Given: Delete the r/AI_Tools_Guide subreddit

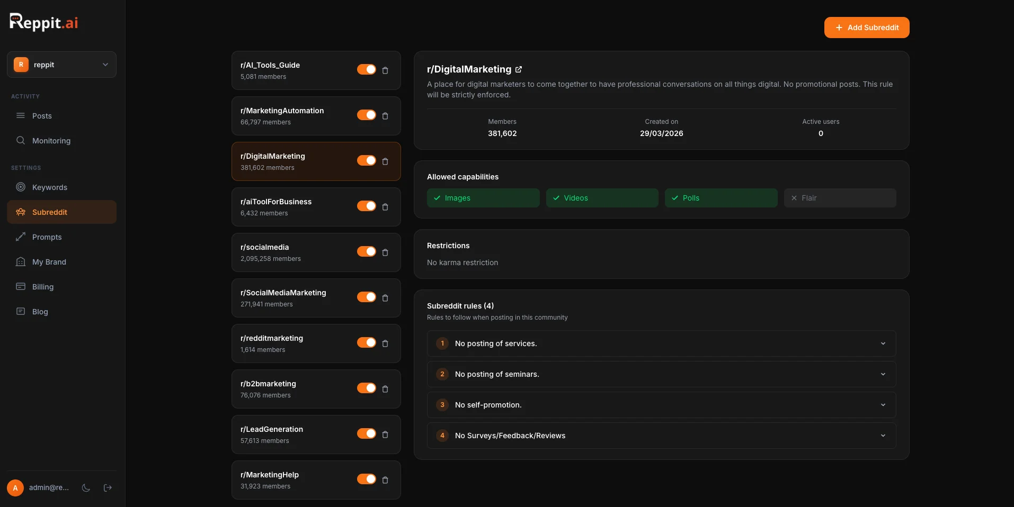Looking at the screenshot, I should tap(385, 70).
